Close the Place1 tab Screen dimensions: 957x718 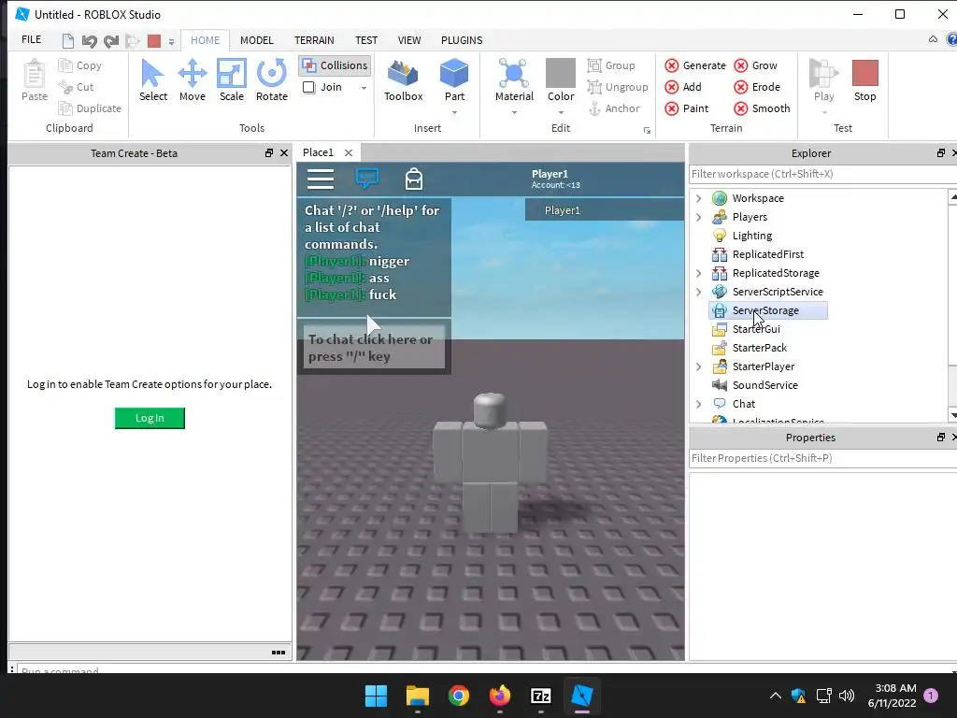[348, 152]
